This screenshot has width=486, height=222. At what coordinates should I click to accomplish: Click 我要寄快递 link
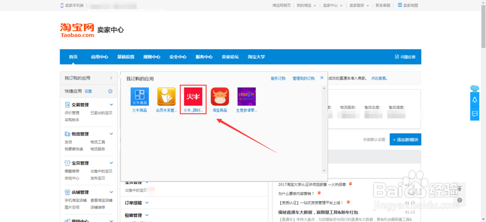(74, 149)
